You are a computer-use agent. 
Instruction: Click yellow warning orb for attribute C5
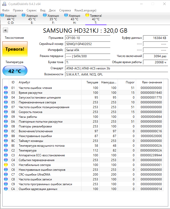(6, 165)
